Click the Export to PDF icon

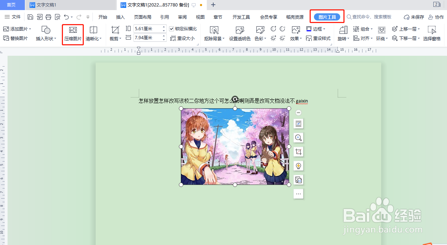(39, 17)
